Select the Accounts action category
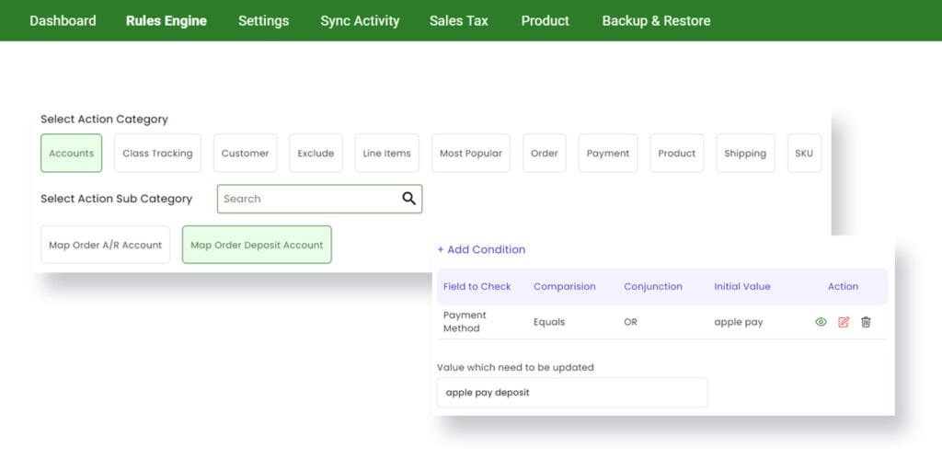The image size is (942, 471). 72,154
